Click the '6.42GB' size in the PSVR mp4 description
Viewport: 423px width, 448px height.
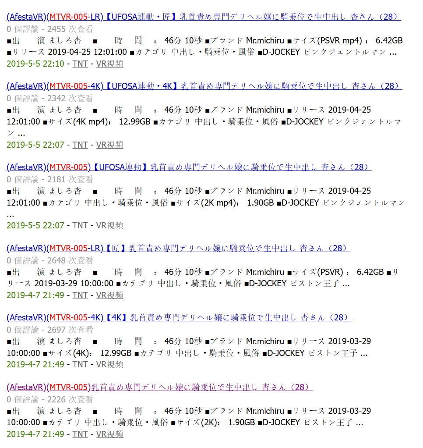click(389, 41)
